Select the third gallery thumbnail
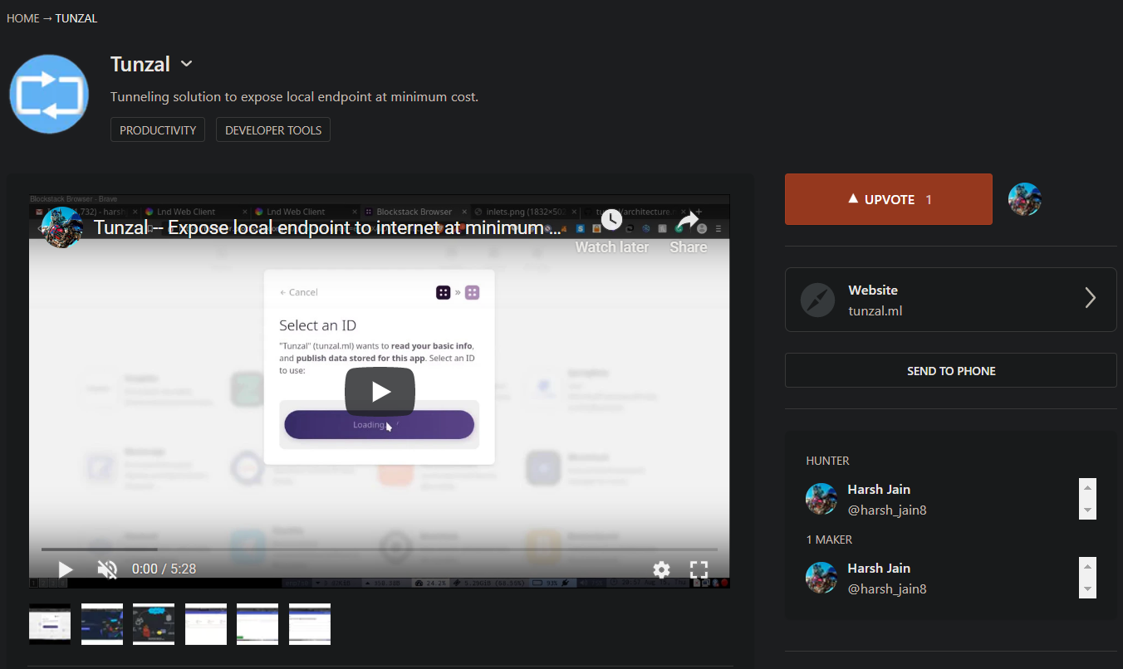 [x=154, y=624]
